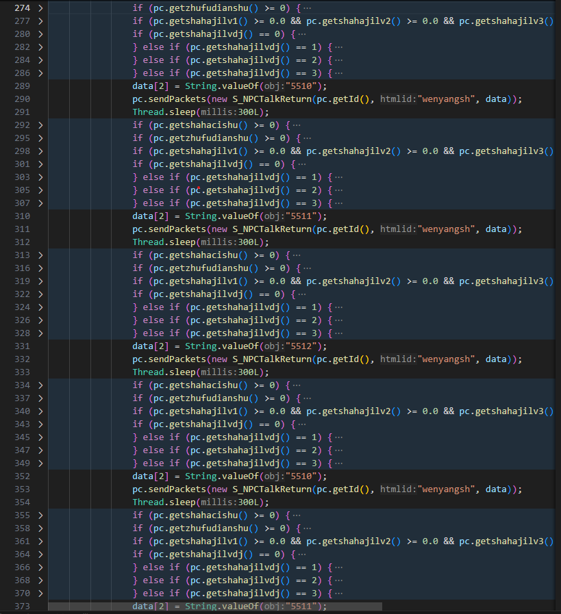Click the "5511" string on line 310
This screenshot has height=614, width=561.
click(x=301, y=216)
